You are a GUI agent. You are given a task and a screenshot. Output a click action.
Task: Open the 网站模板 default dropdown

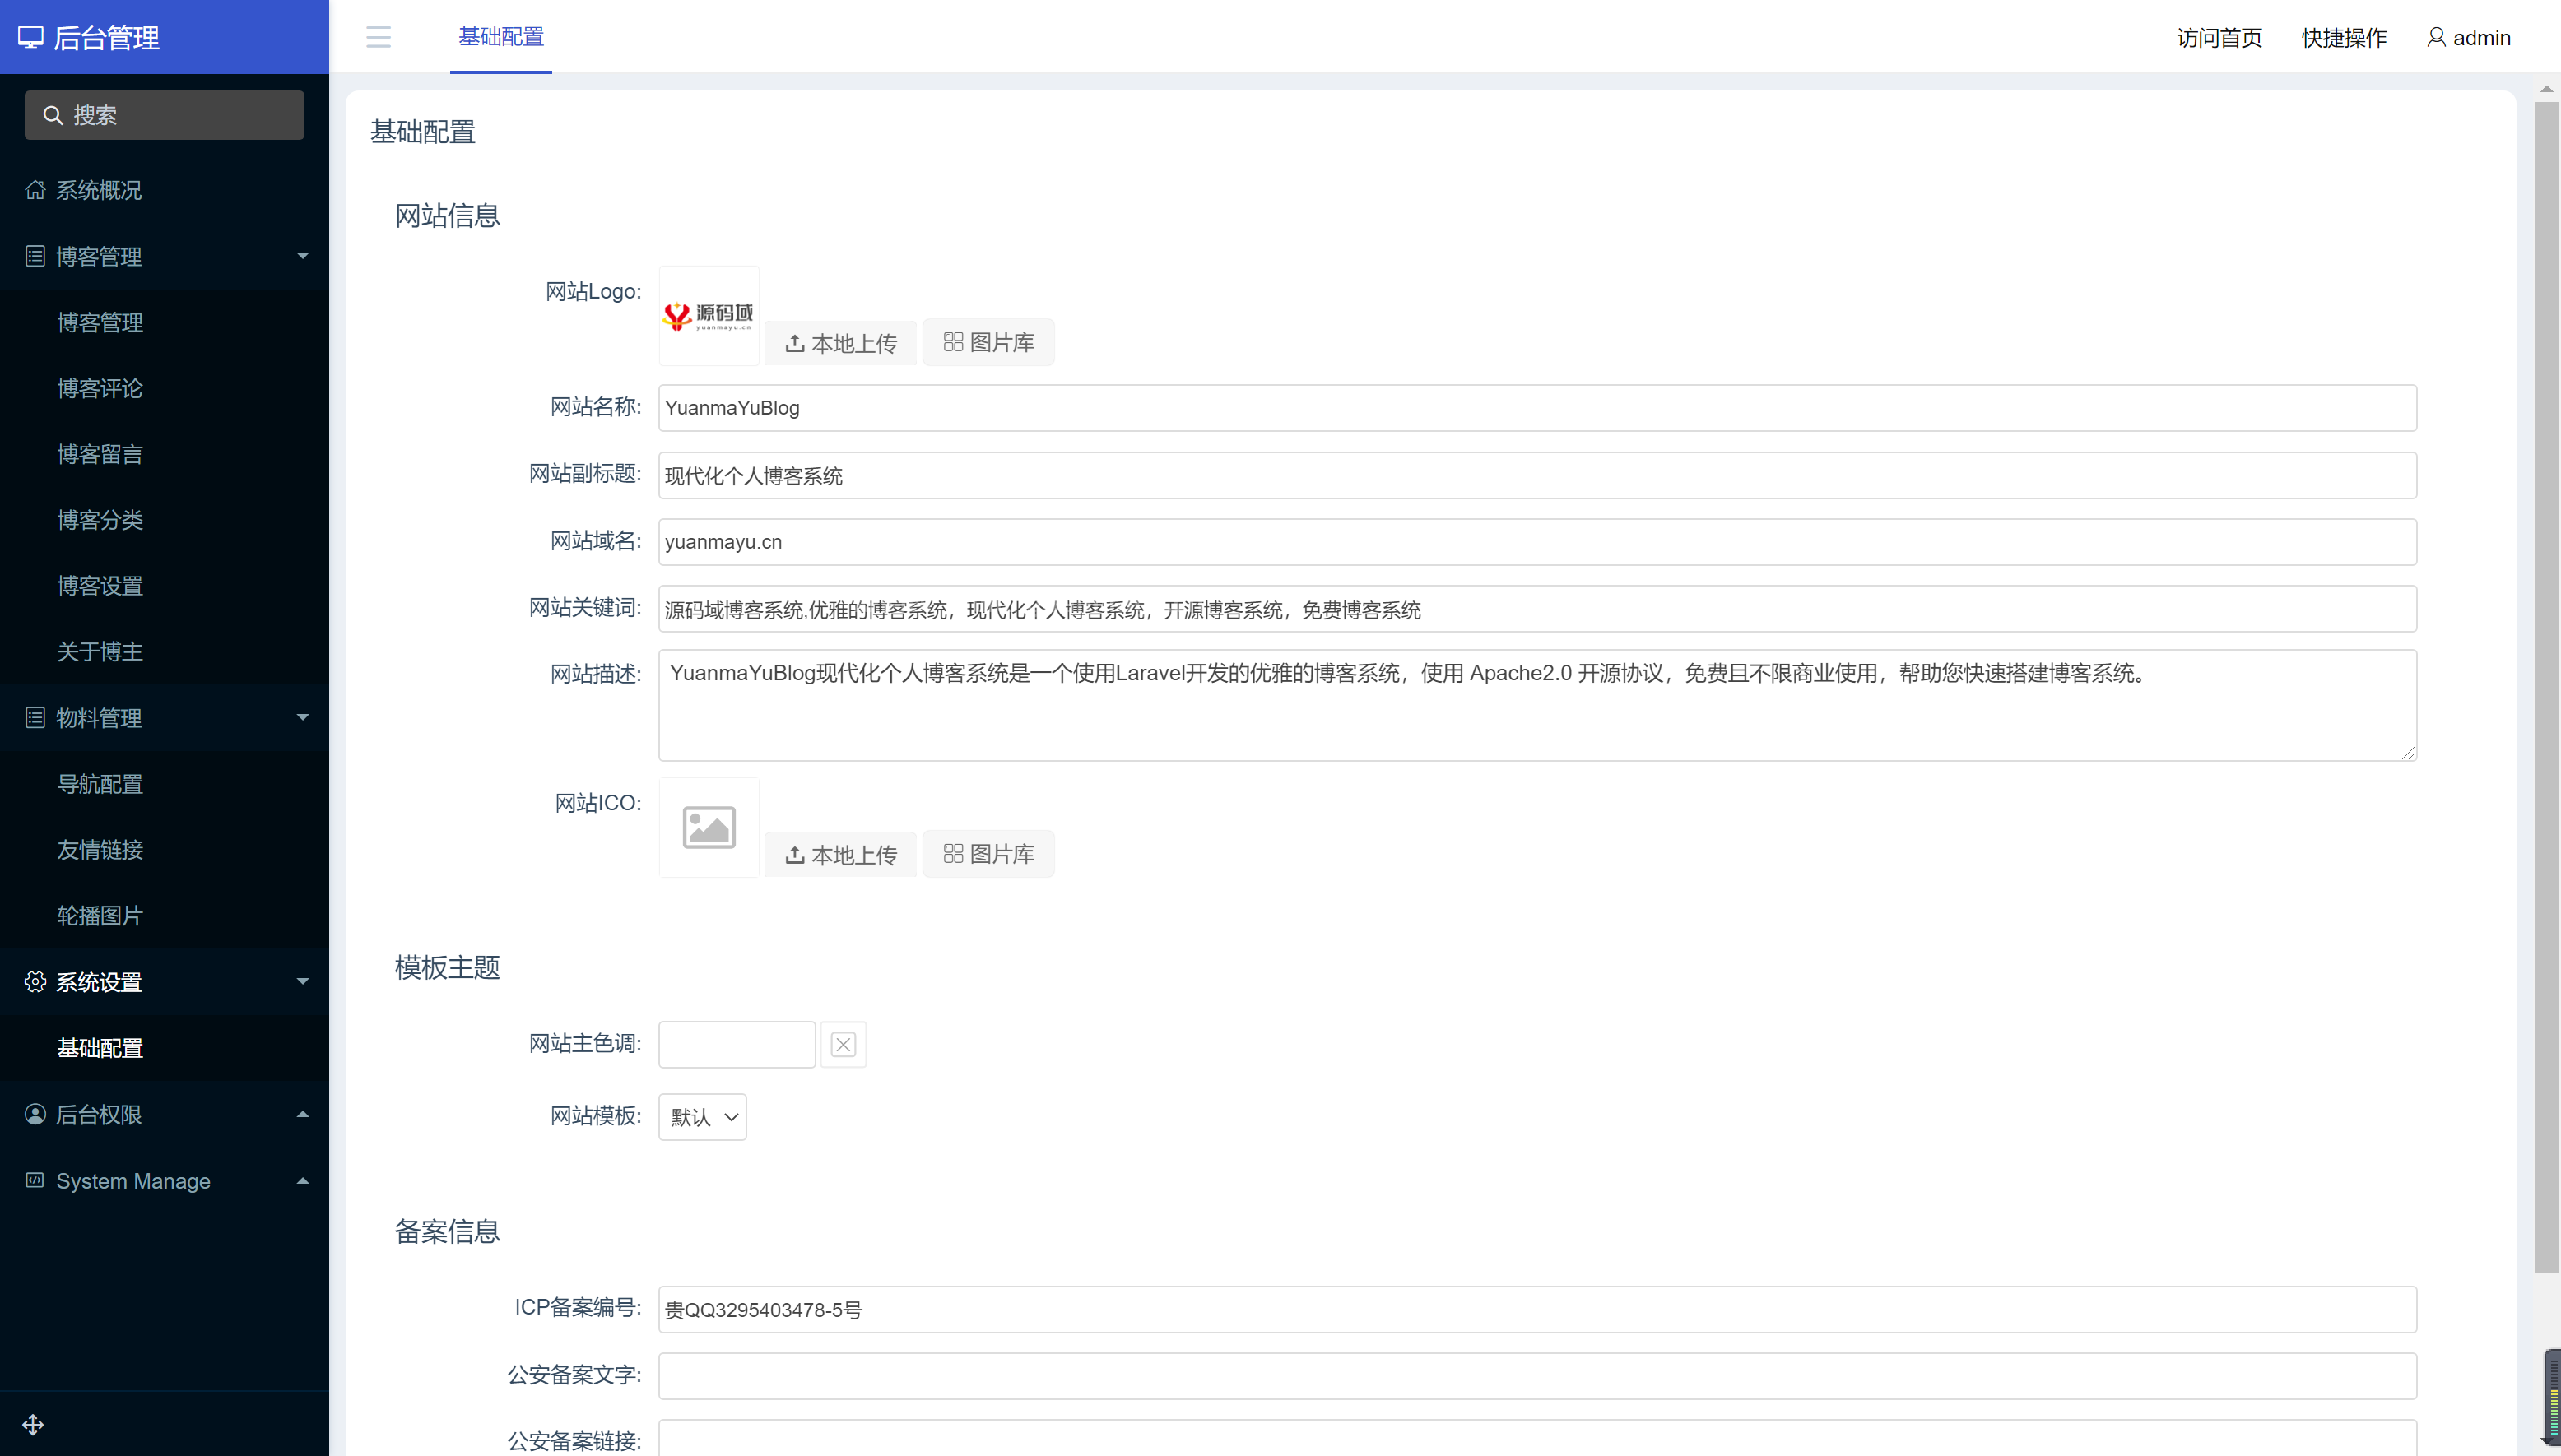point(701,1116)
